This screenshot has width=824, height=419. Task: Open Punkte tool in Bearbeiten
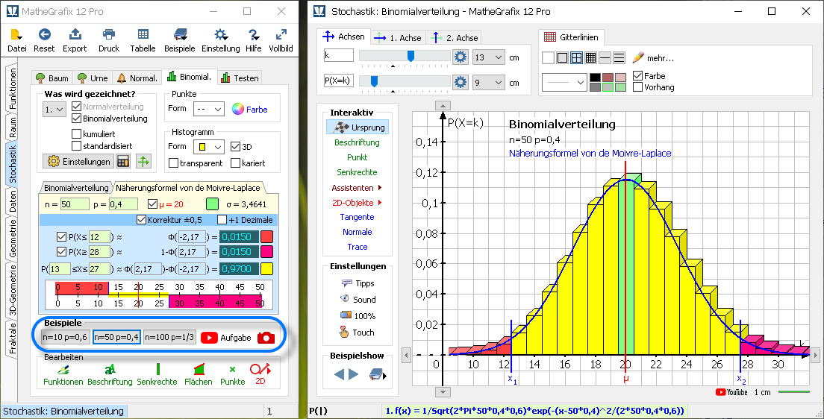coord(232,375)
